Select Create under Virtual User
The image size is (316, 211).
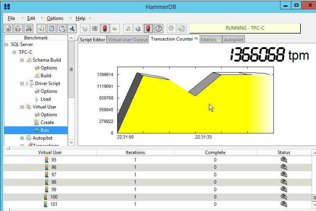click(x=47, y=122)
